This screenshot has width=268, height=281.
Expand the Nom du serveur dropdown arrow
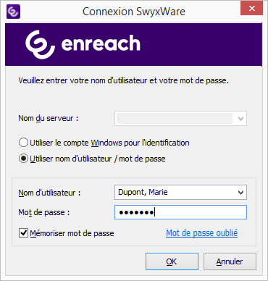tap(240, 119)
